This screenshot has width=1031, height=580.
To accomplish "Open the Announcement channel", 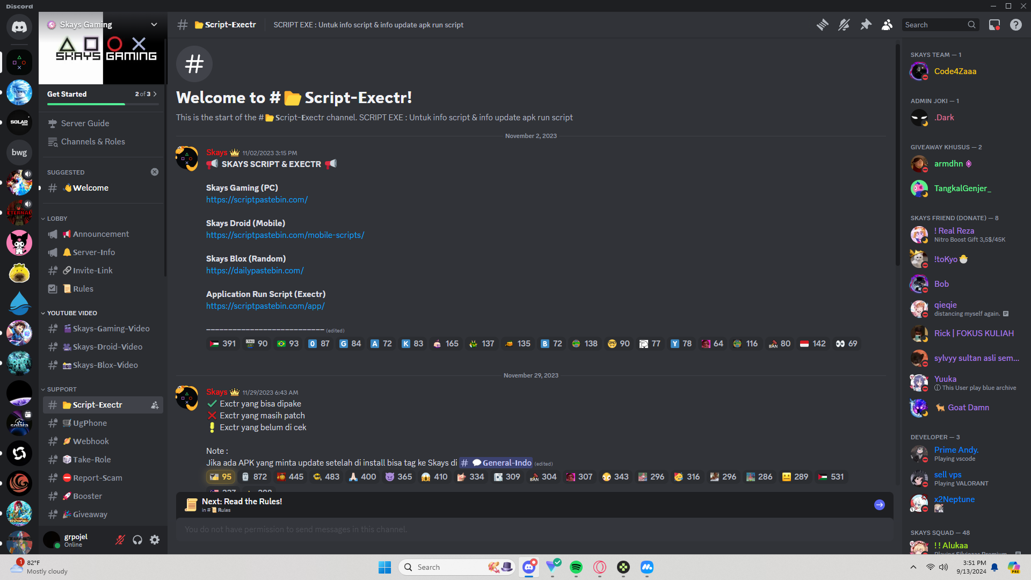I will [x=103, y=234].
